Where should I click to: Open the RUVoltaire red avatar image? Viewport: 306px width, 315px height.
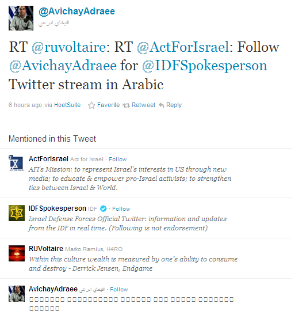pyautogui.click(x=17, y=253)
